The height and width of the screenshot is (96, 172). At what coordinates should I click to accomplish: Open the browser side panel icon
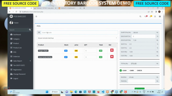pos(156,12)
